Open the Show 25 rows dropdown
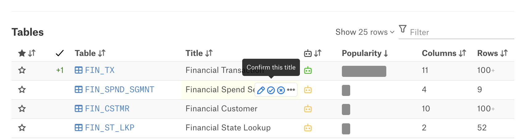Viewport: 527px width, 139px height. pos(365,32)
